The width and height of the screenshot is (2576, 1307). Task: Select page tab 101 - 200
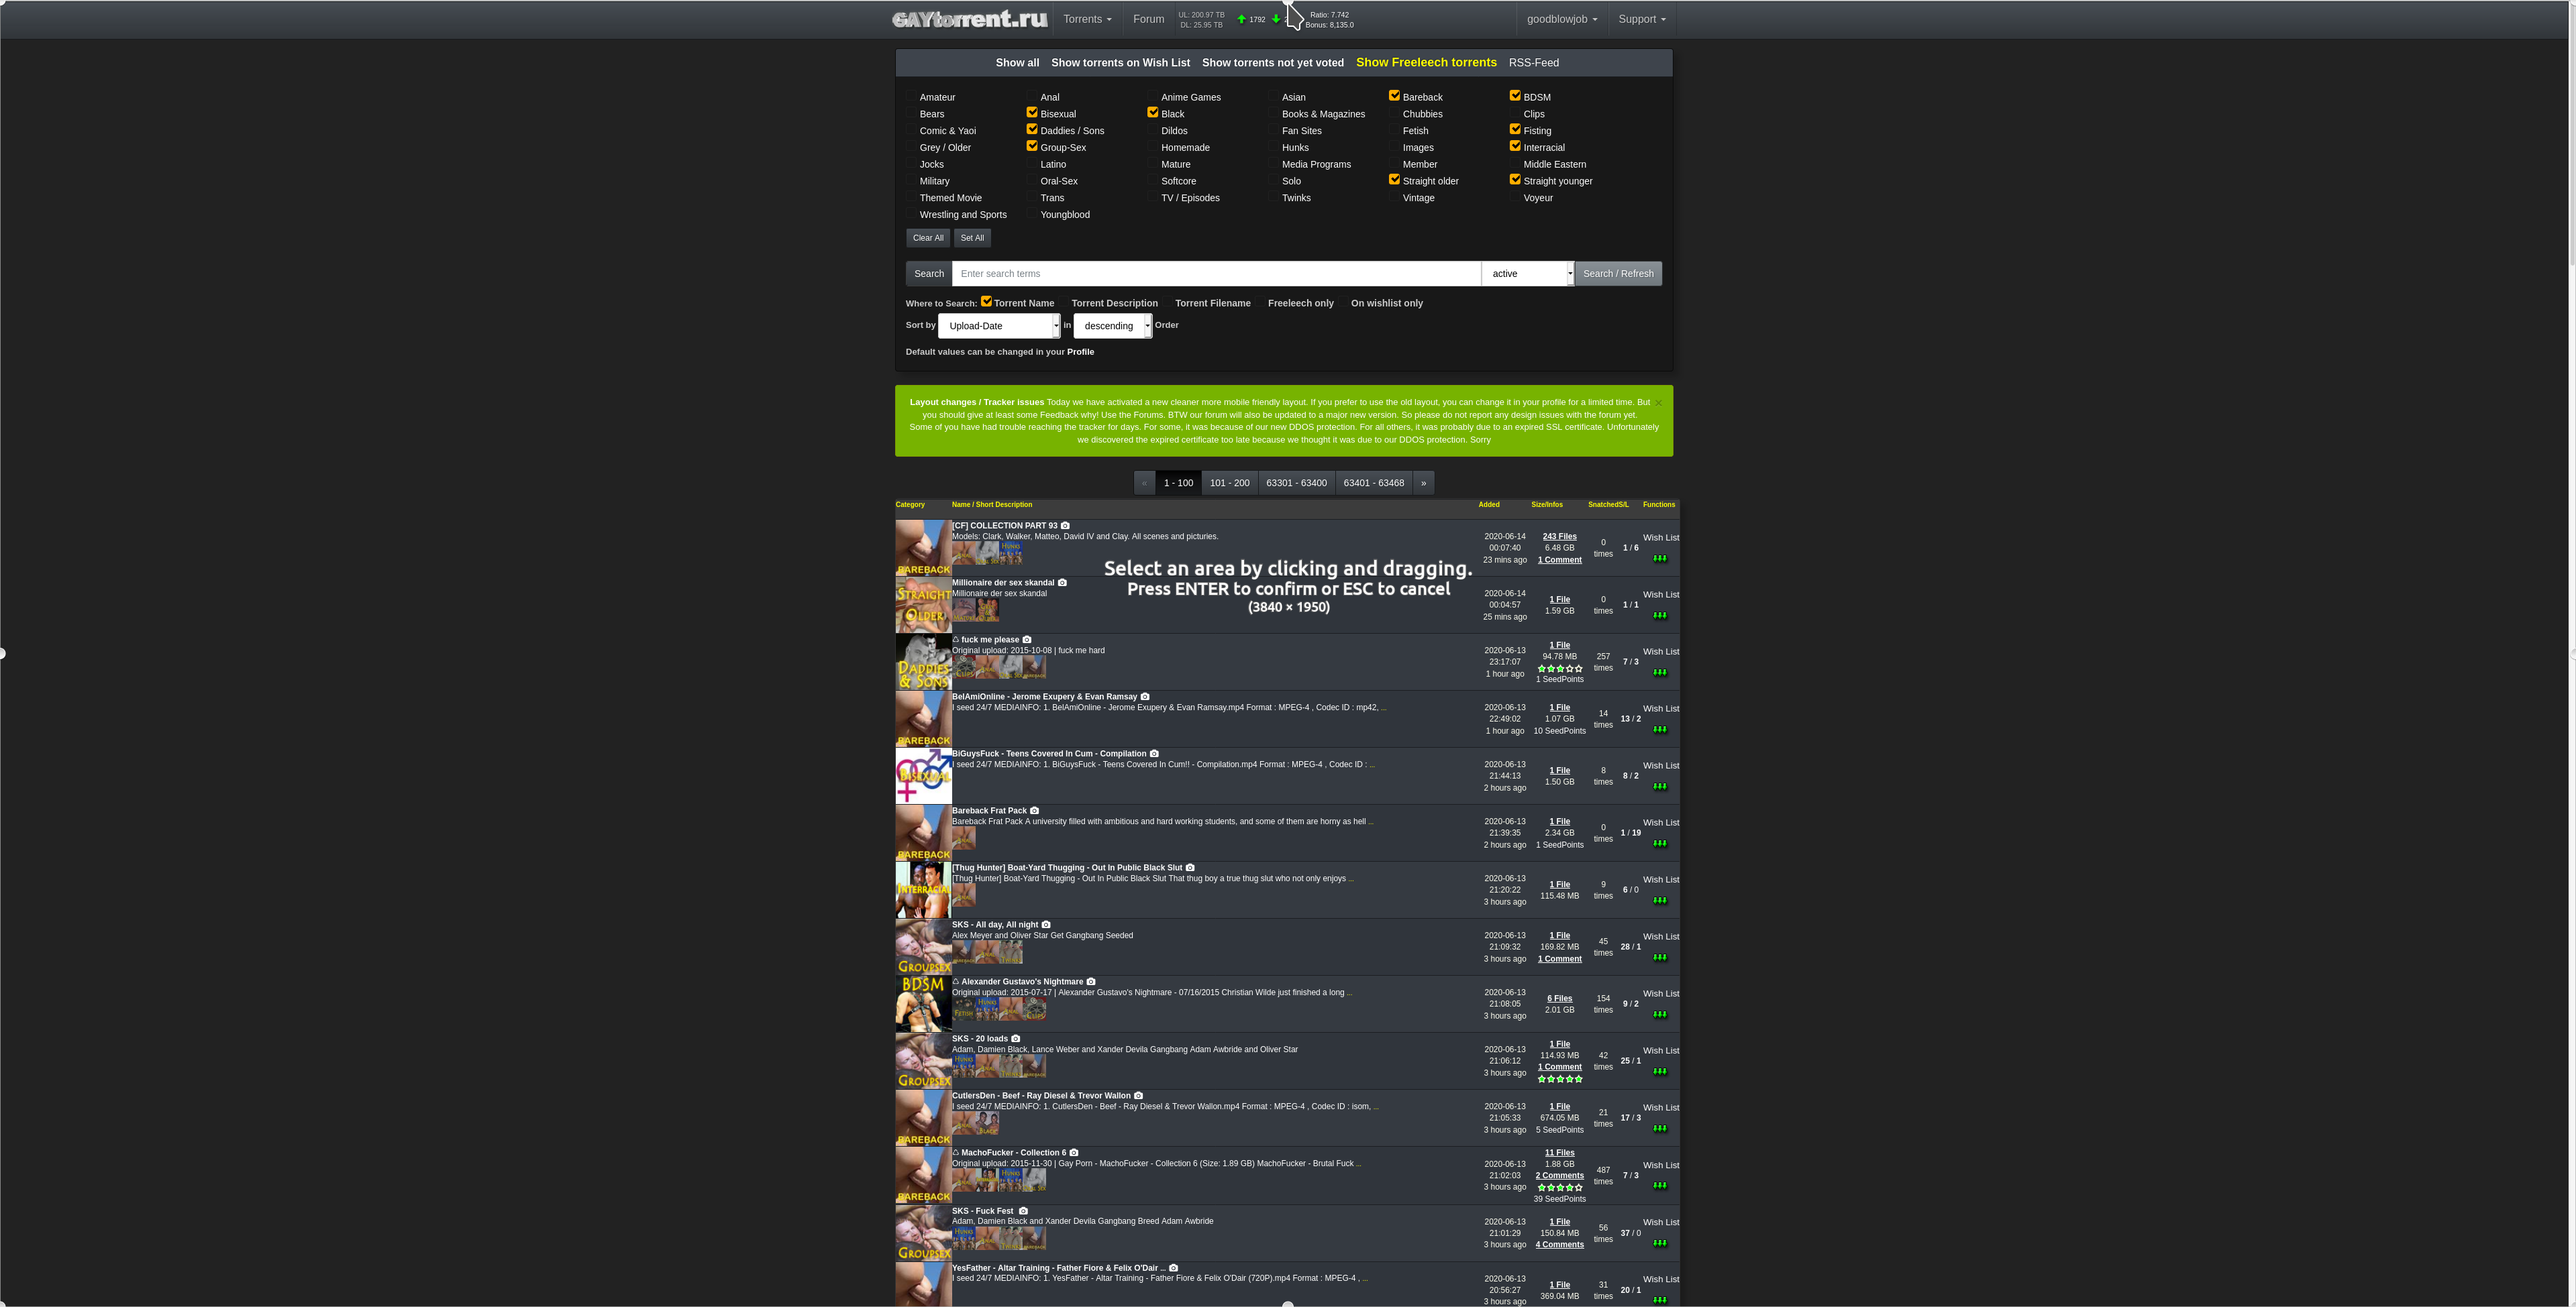[1229, 483]
